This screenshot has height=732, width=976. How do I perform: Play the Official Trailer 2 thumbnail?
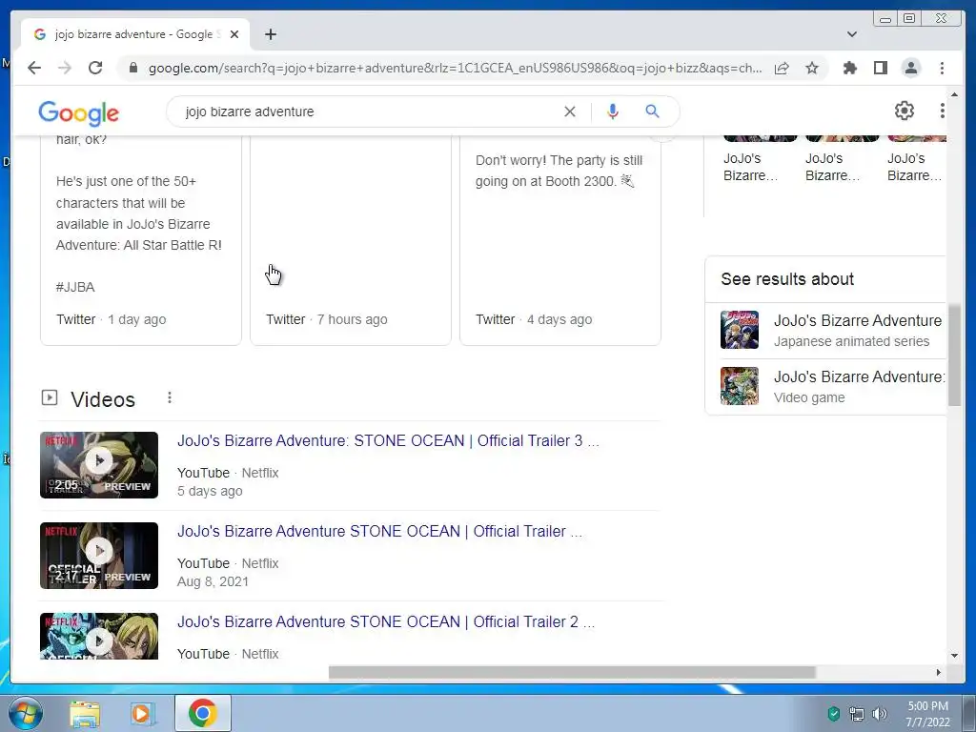(x=99, y=636)
